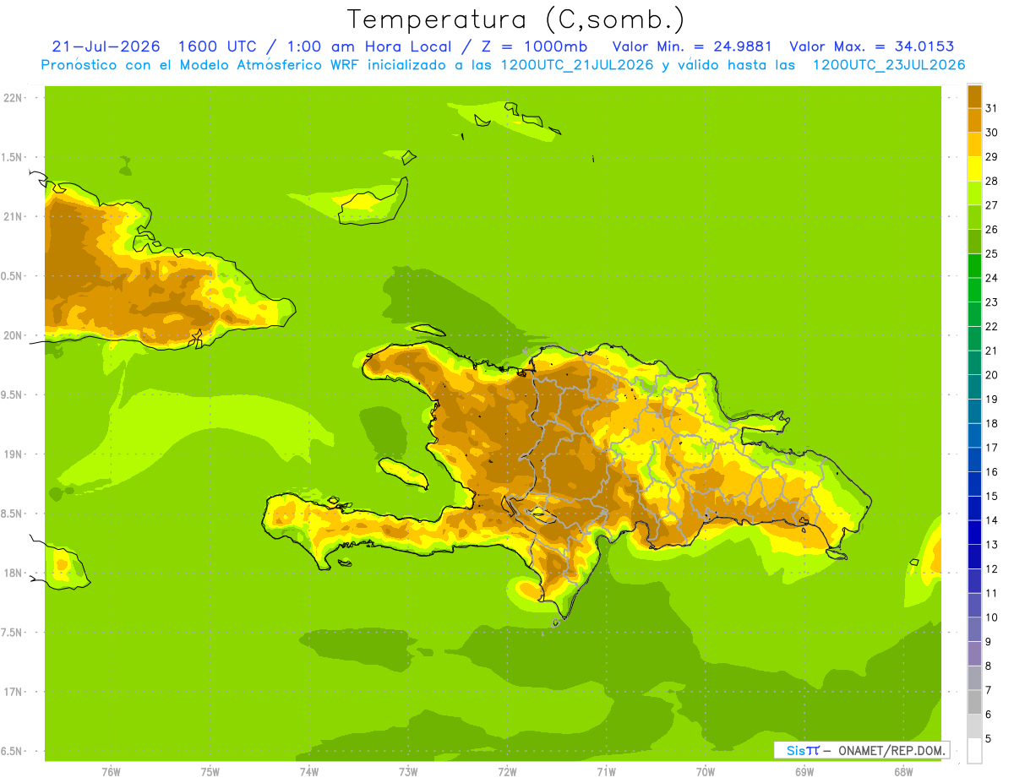Click the colorbar value "14"

pyautogui.click(x=991, y=520)
